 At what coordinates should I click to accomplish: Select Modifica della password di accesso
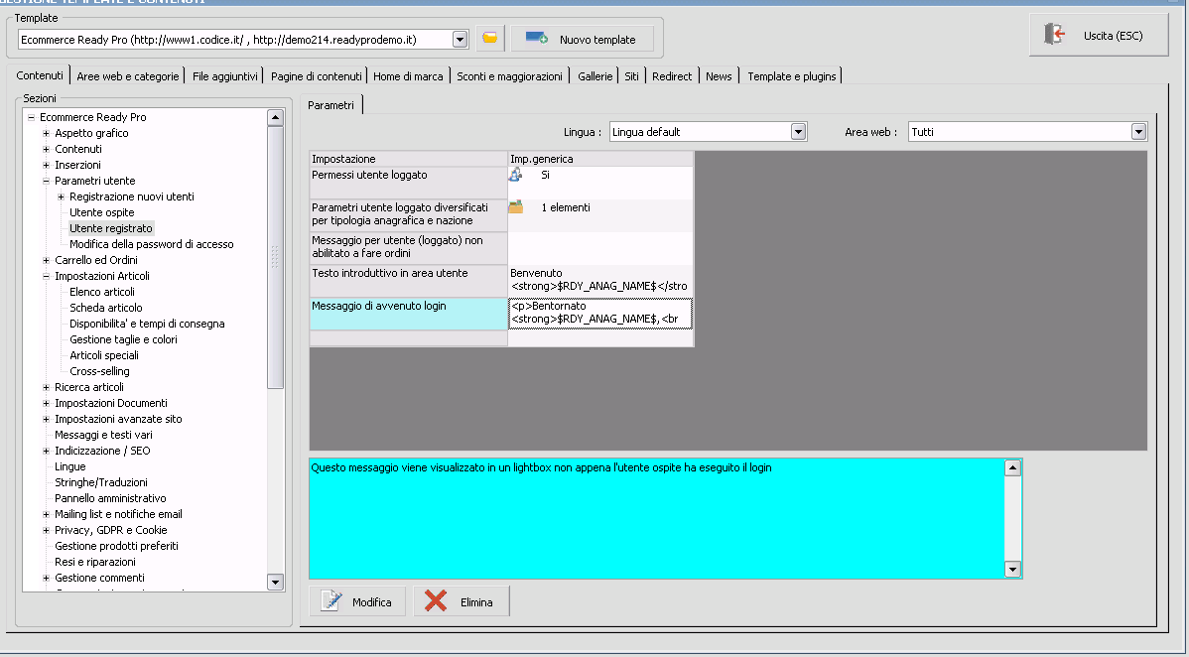point(152,244)
